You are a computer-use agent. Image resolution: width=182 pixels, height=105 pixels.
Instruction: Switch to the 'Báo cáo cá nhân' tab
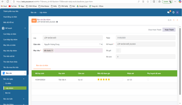(42, 65)
